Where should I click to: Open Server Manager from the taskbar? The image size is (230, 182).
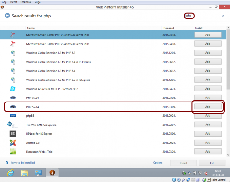[x=38, y=173]
